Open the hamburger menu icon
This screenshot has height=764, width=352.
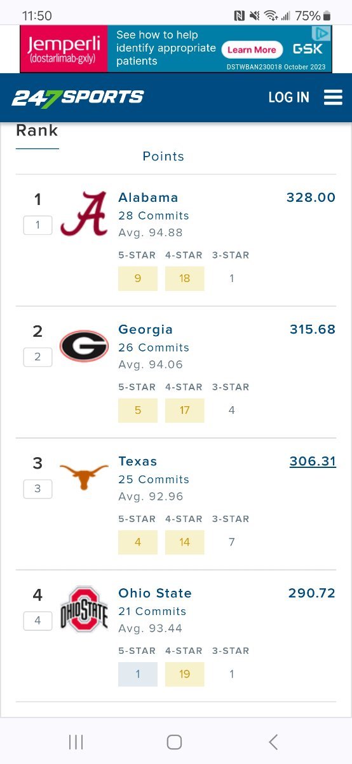(333, 97)
